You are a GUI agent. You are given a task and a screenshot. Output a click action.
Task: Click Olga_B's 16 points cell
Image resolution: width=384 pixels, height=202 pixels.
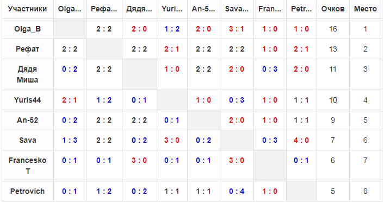pos(333,29)
